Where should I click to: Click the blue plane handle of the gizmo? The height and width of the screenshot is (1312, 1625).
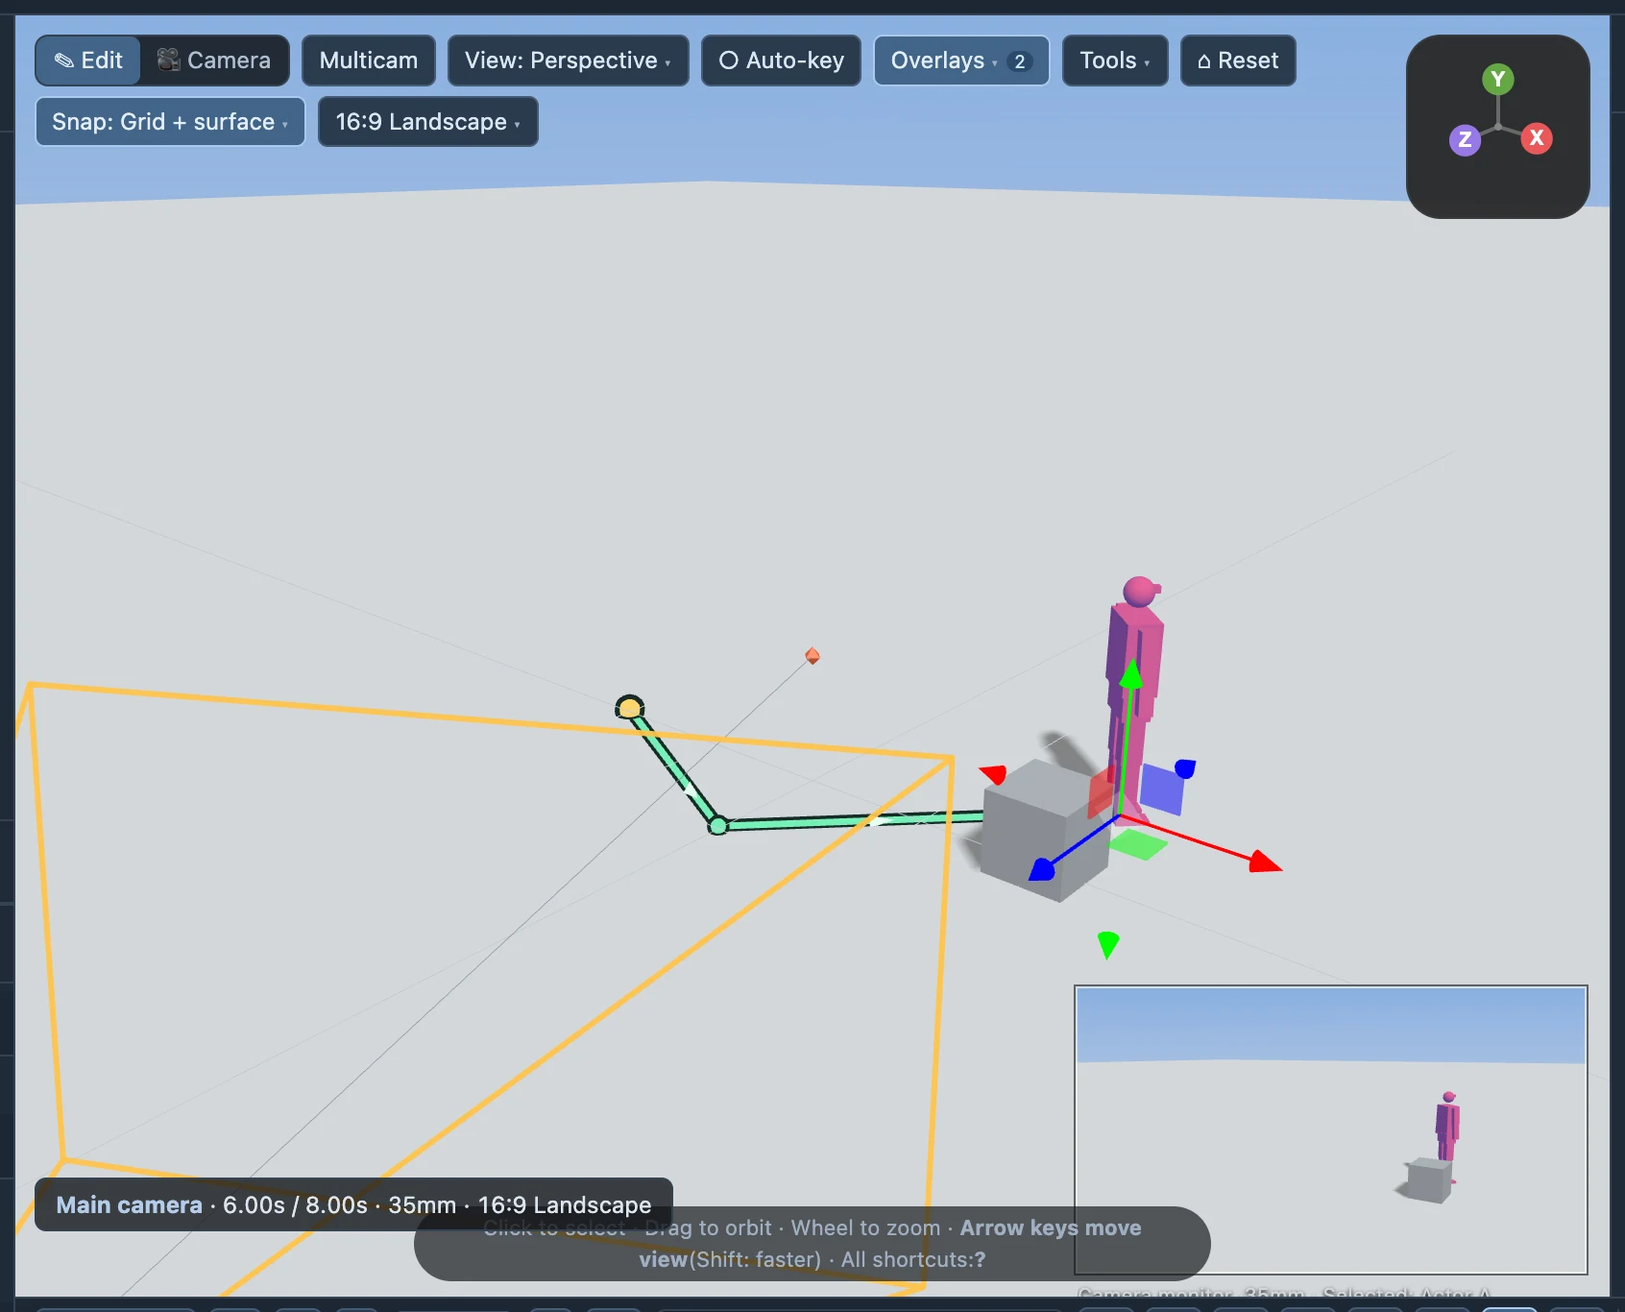pyautogui.click(x=1161, y=790)
